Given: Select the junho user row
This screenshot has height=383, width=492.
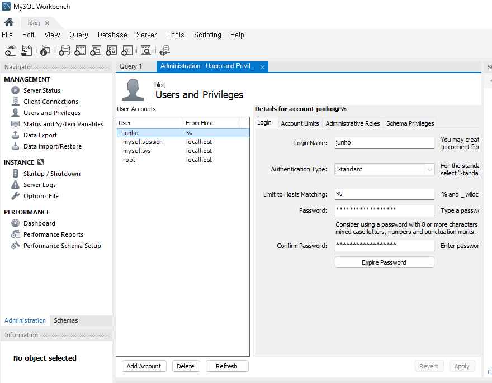Looking at the screenshot, I should point(183,133).
